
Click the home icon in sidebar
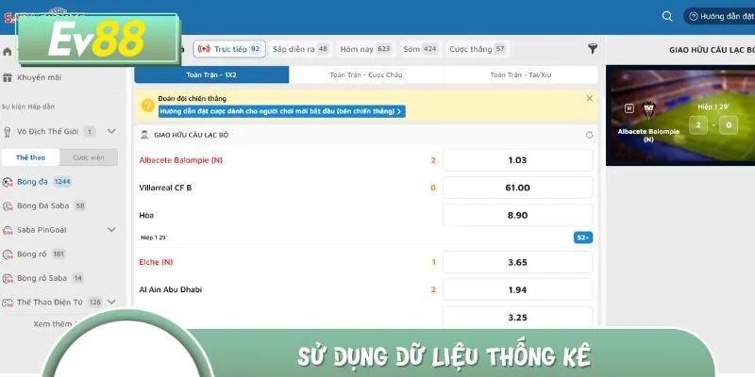pos(8,52)
